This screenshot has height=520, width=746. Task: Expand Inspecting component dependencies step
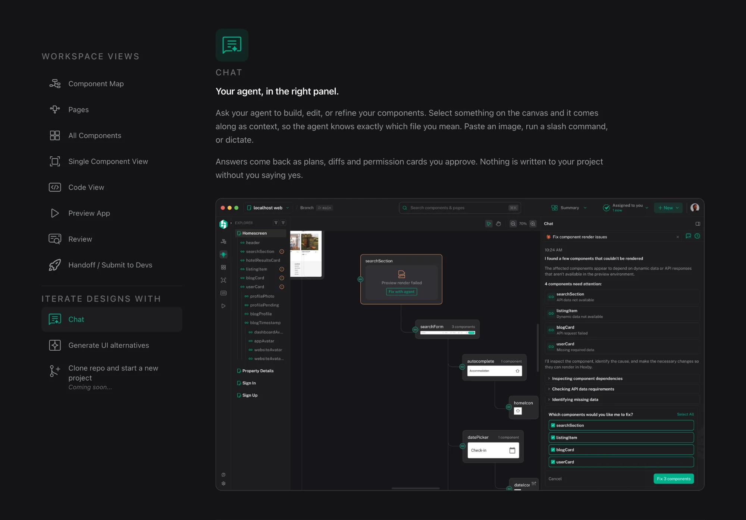pos(622,379)
